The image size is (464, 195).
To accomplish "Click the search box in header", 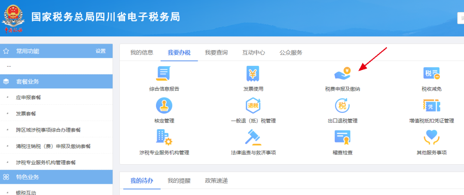I will coord(461,18).
